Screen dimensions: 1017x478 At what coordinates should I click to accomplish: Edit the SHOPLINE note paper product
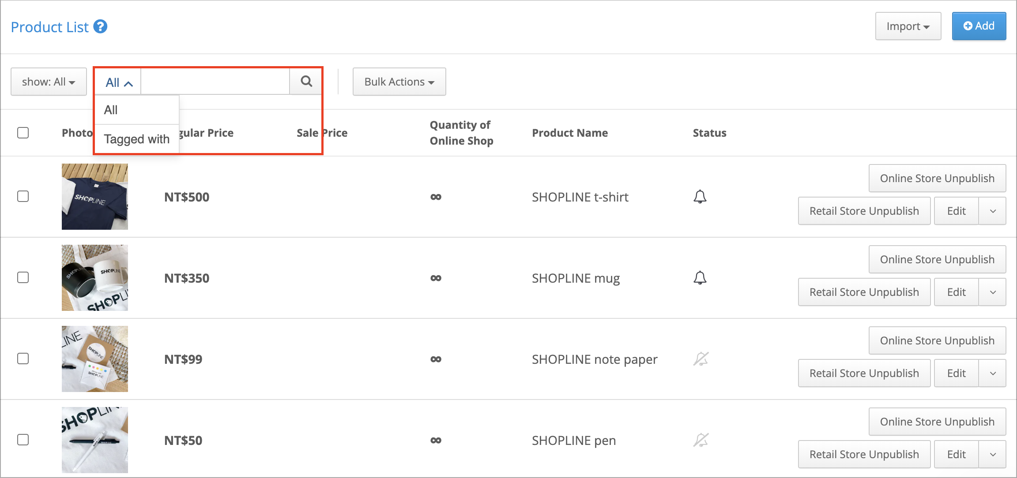coord(957,373)
